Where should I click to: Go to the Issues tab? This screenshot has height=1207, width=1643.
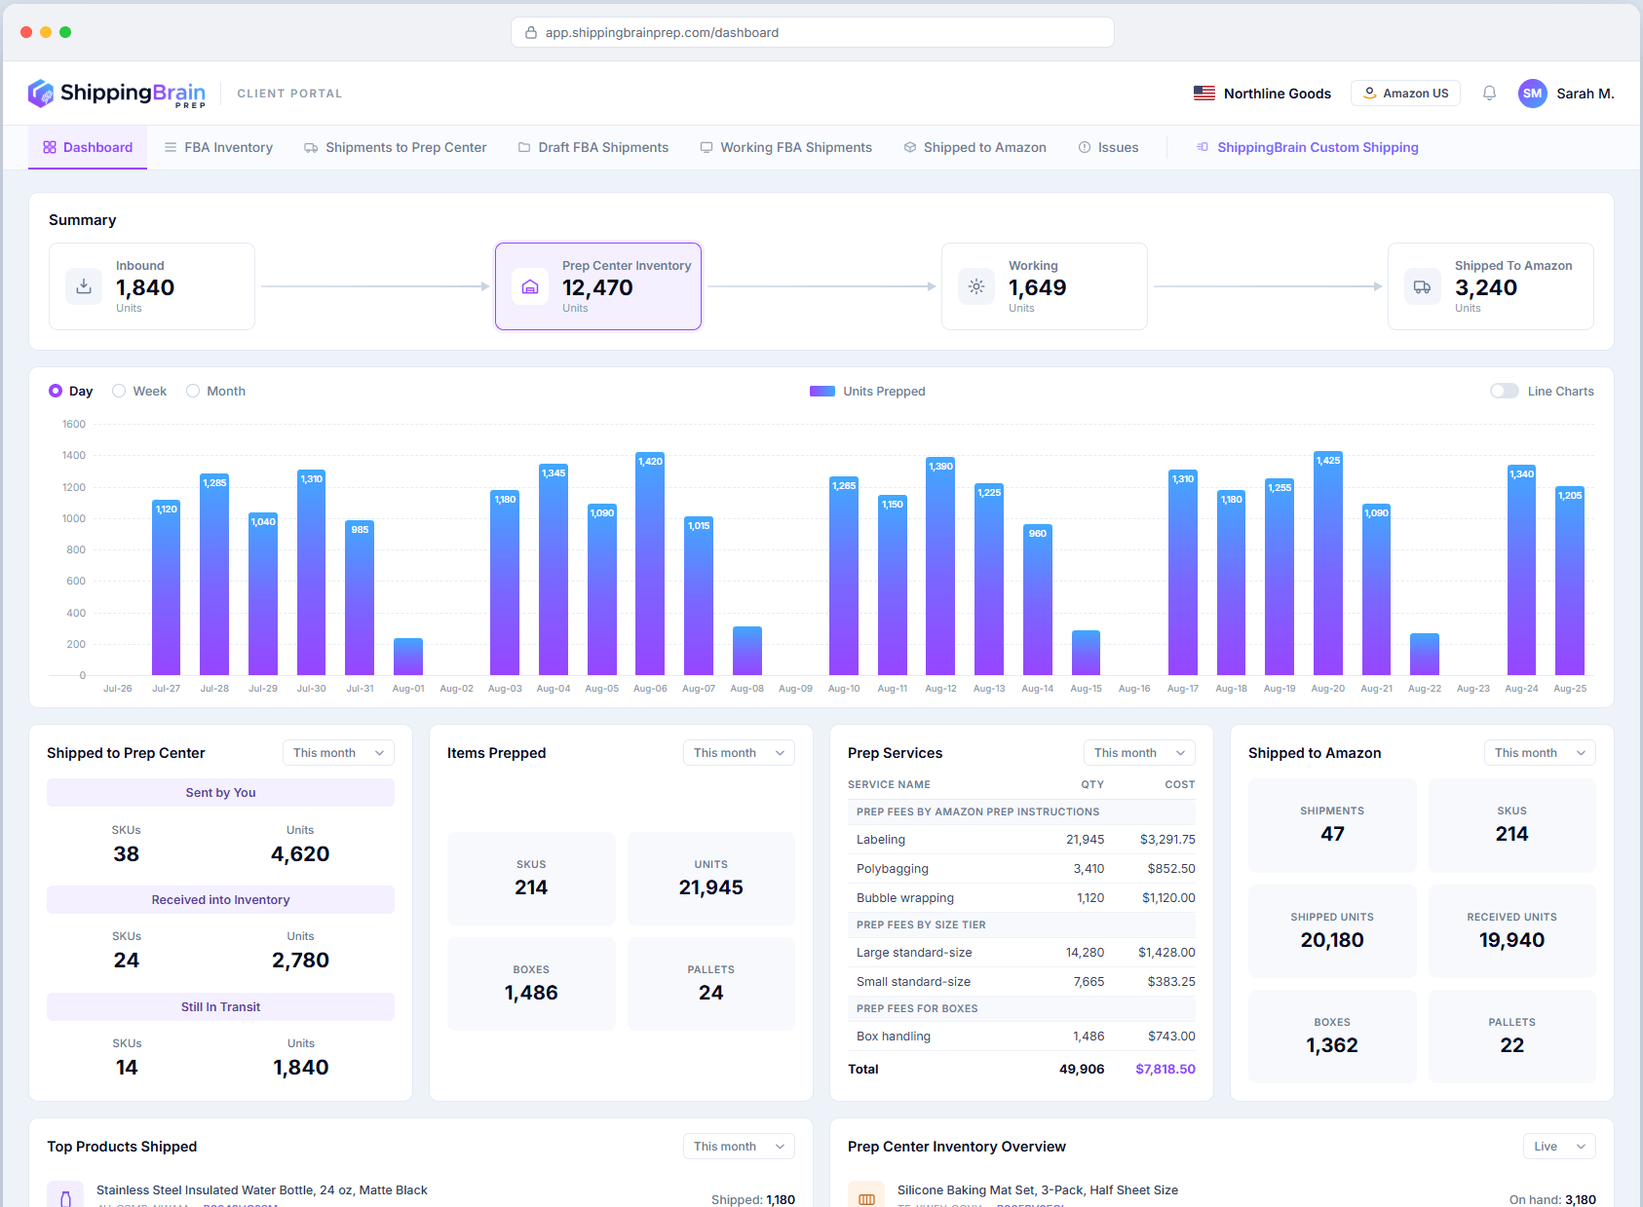(x=1109, y=147)
